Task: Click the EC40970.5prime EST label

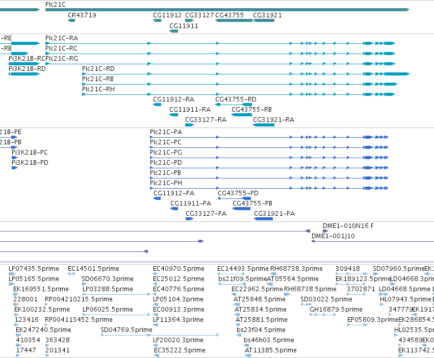Action: tap(178, 269)
